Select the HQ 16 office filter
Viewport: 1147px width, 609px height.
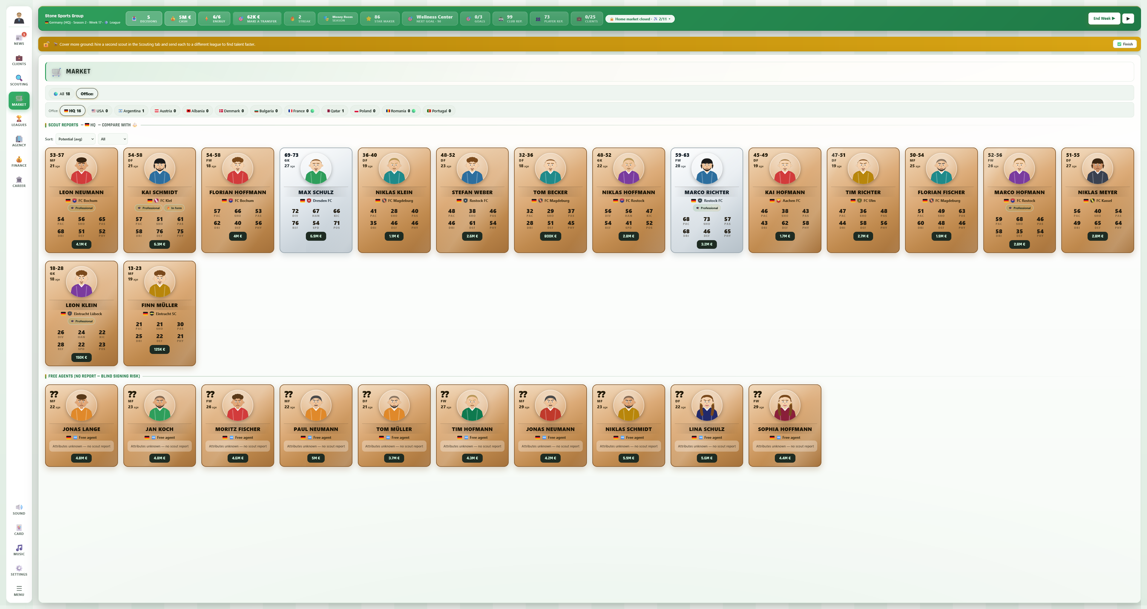click(73, 111)
